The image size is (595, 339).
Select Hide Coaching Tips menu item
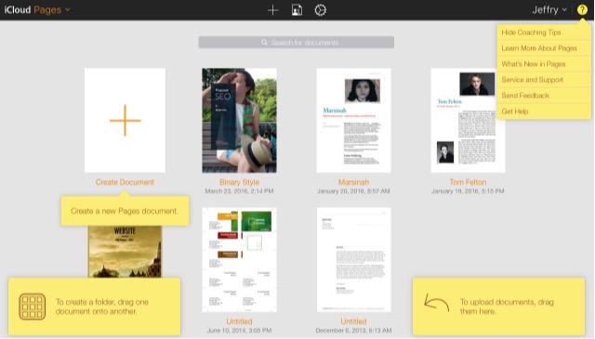click(x=544, y=33)
